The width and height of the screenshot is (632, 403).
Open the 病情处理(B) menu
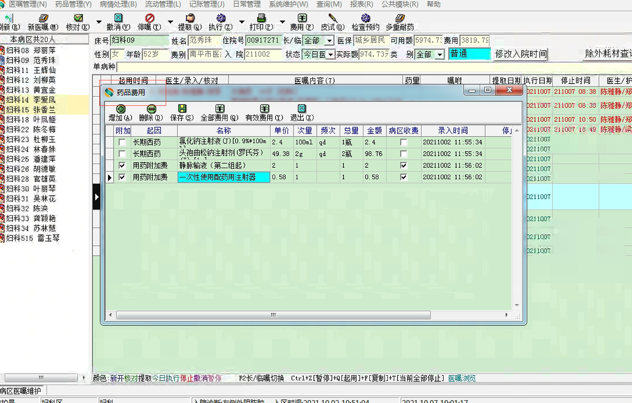click(118, 4)
